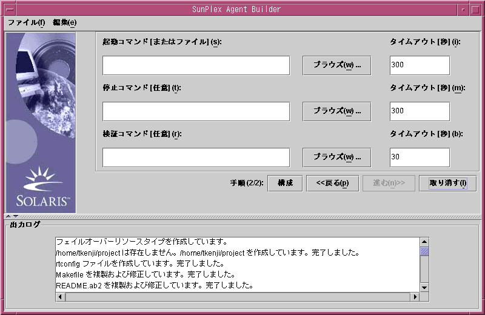Click the 検証コマンド[任意] label
The width and height of the screenshot is (485, 315).
142,134
